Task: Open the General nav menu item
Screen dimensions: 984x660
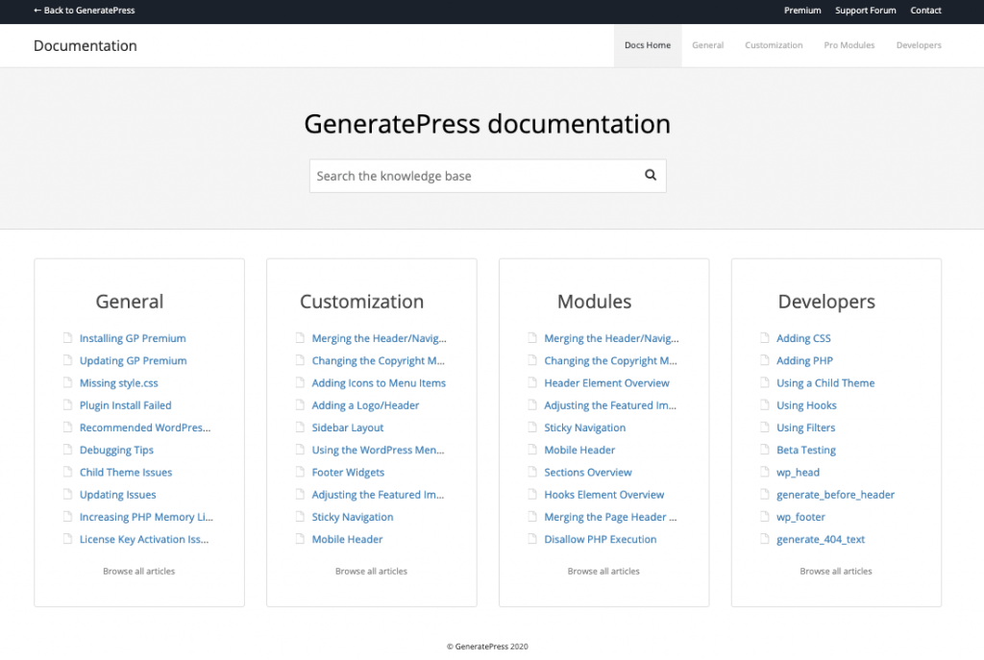Action: (708, 45)
